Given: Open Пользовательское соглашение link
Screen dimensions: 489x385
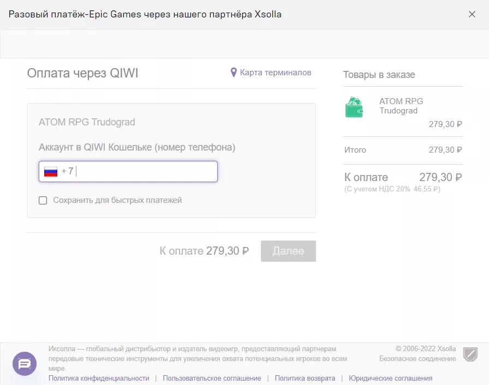Looking at the screenshot, I should click(x=212, y=378).
